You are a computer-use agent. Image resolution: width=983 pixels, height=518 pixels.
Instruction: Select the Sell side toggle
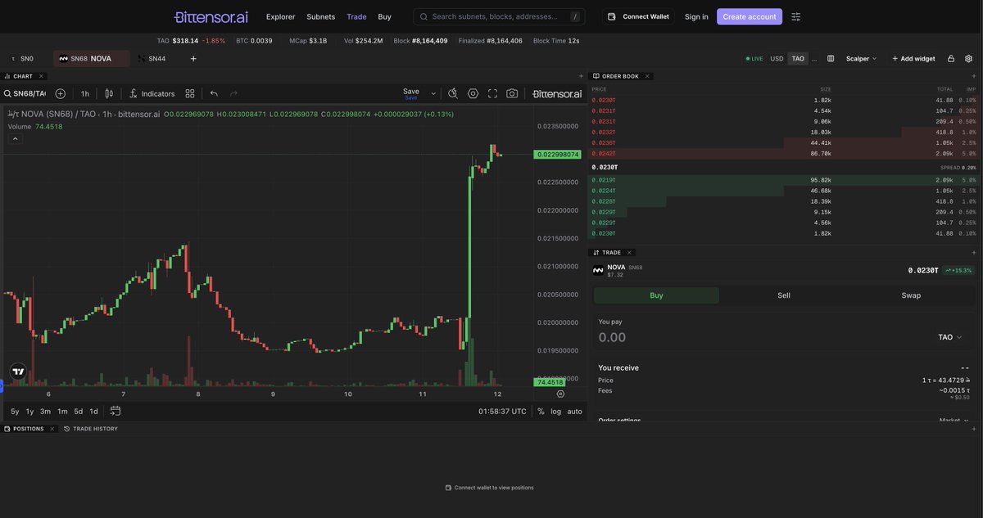click(x=784, y=295)
